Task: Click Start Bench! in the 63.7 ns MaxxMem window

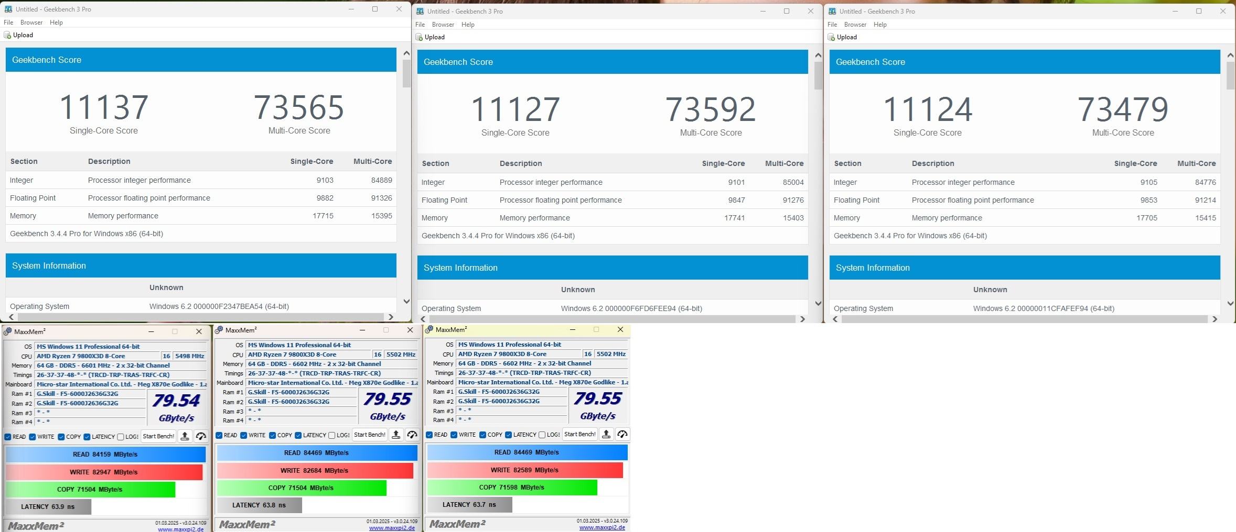Action: 580,434
